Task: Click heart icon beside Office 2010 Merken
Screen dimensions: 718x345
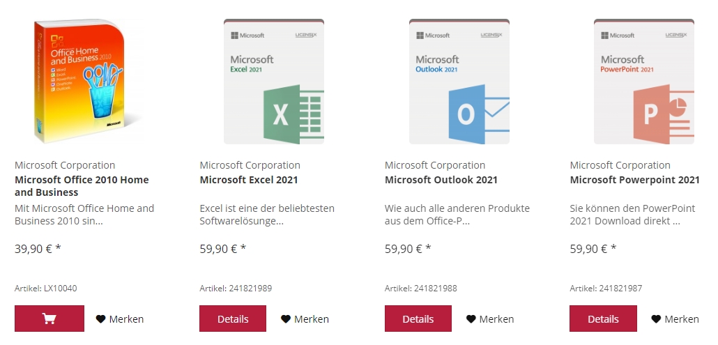Action: pyautogui.click(x=101, y=319)
